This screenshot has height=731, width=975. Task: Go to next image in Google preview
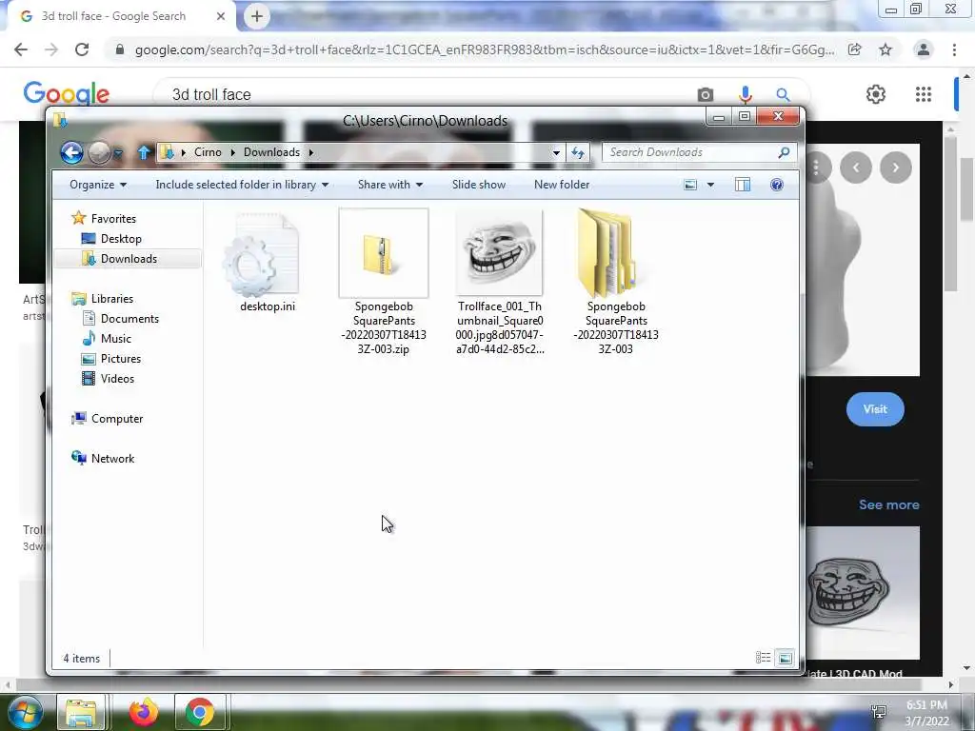point(895,168)
